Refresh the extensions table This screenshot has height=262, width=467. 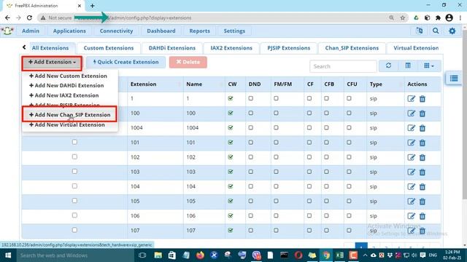click(x=388, y=65)
